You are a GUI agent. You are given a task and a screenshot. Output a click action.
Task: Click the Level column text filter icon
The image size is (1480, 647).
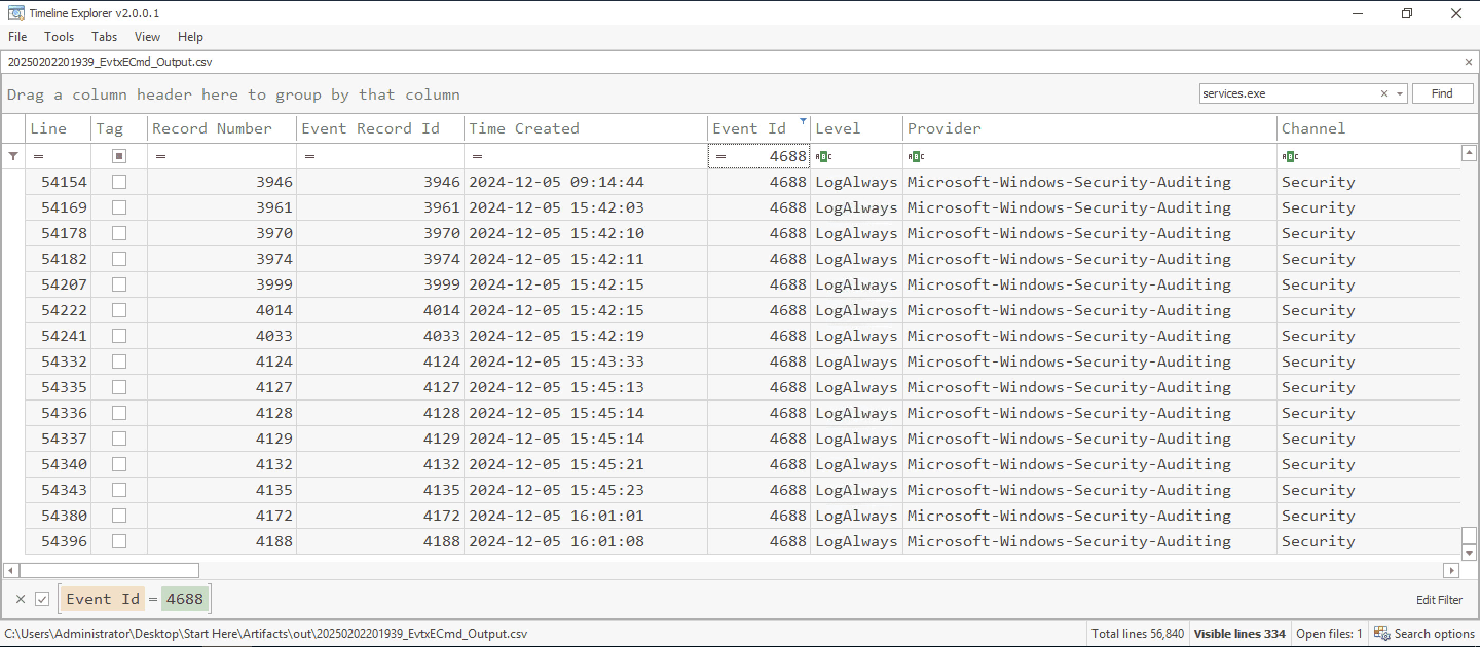pos(823,156)
